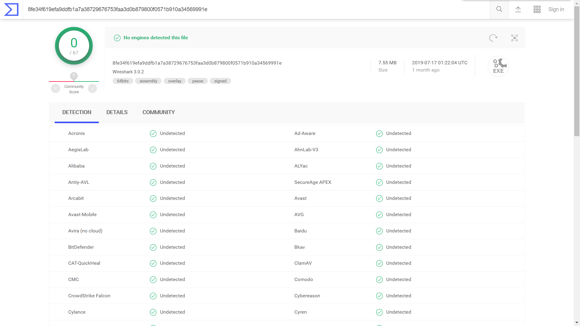Click the VirusTotal logo icon
Screen dimensions: 580x326
11,9
